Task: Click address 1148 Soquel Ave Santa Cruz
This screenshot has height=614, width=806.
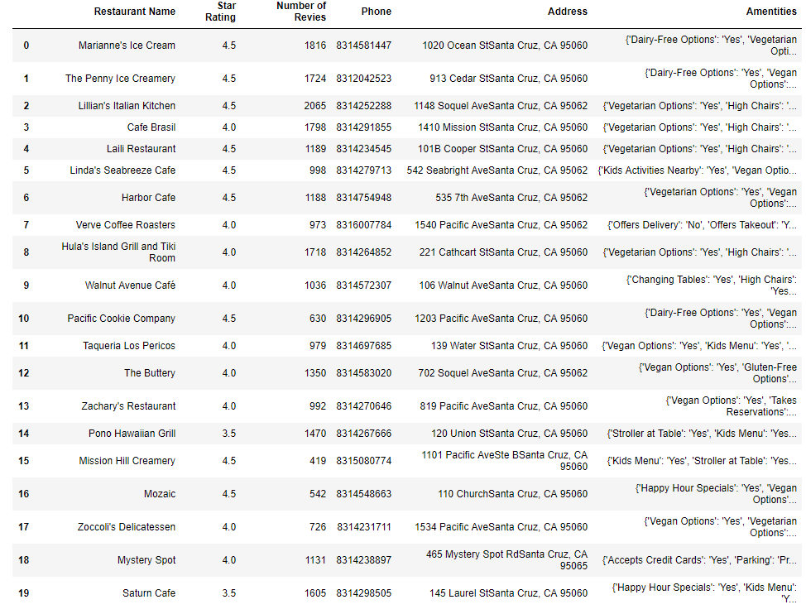Action: [501, 106]
